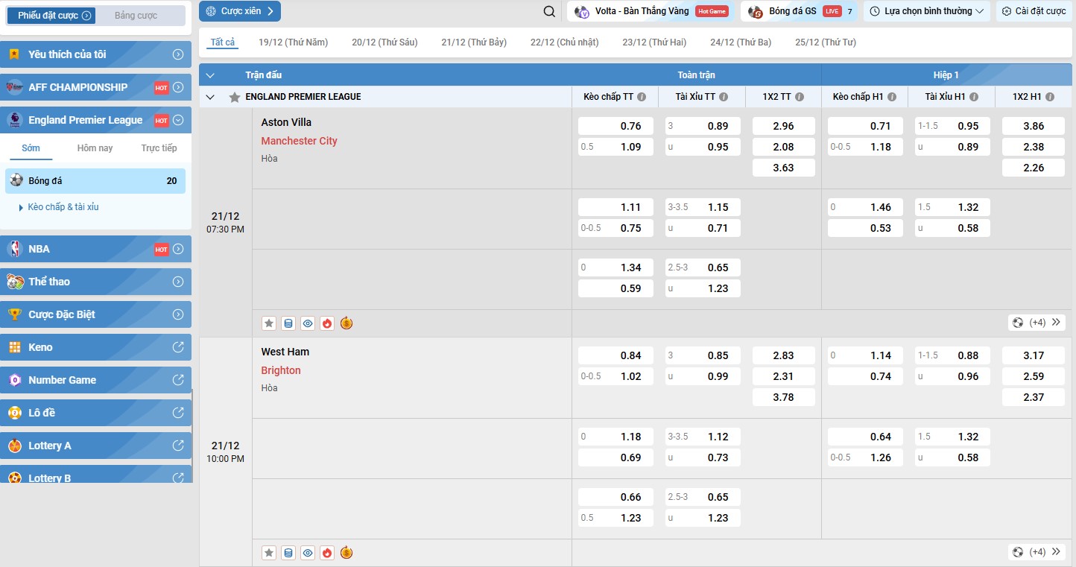The width and height of the screenshot is (1076, 567).
Task: Favorite the Aston Villa match with star
Action: tap(269, 323)
